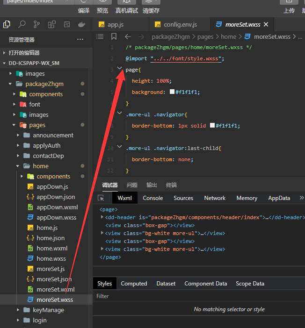The image size is (305, 328).
Task: Open the app.js editor tab
Action: tap(115, 24)
